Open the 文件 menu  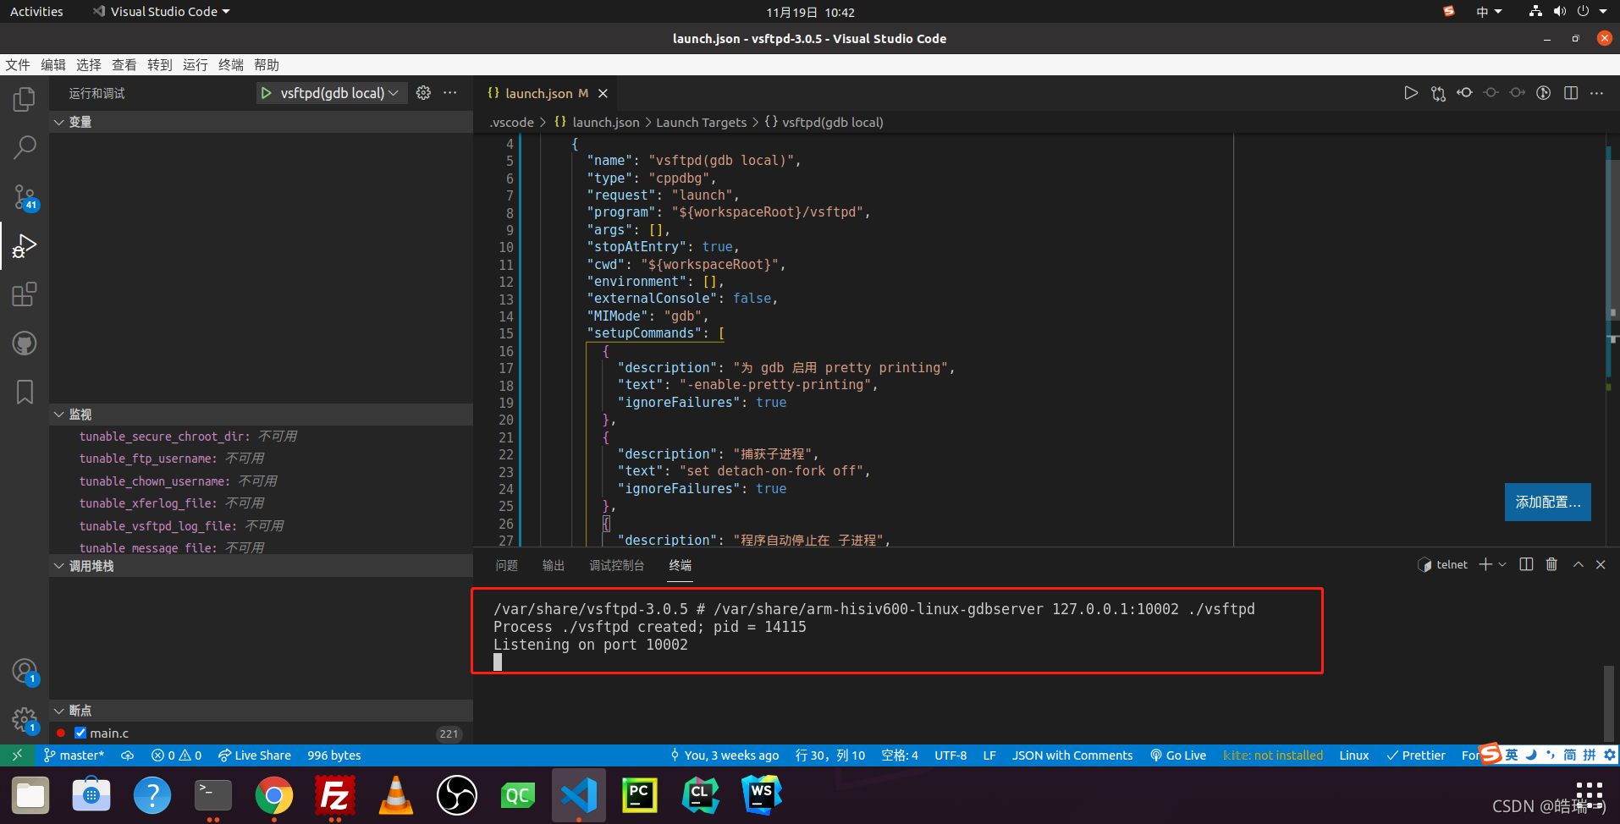(18, 65)
